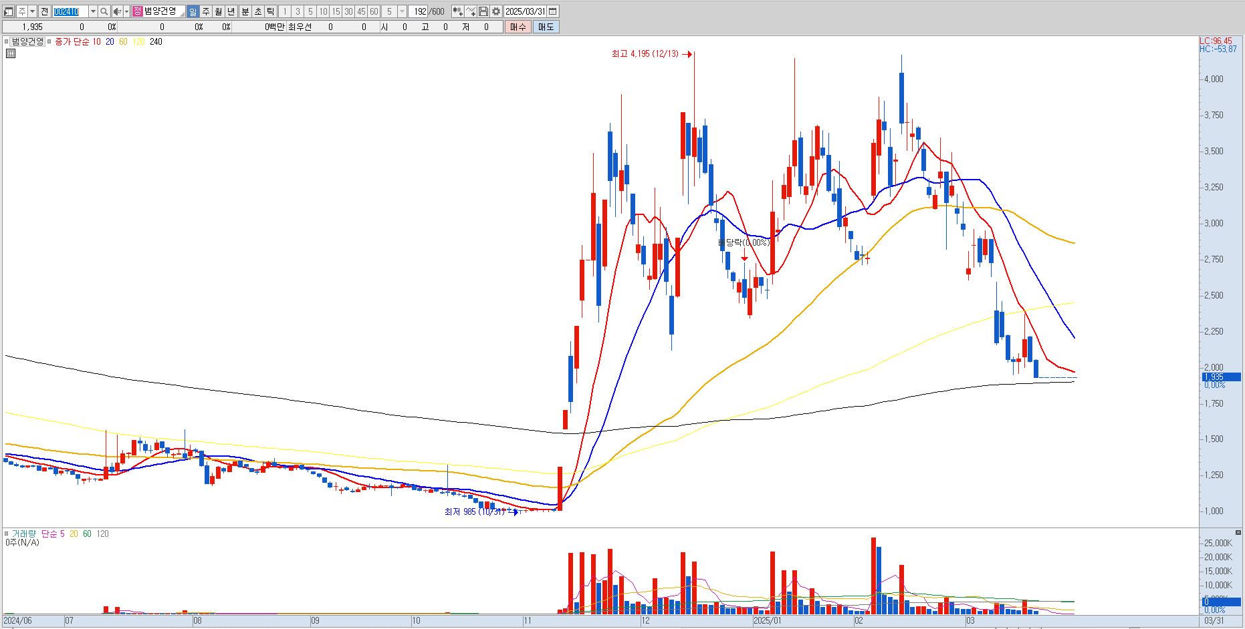The width and height of the screenshot is (1245, 629).
Task: Expand the stock code history dropdown
Action: pyautogui.click(x=93, y=11)
